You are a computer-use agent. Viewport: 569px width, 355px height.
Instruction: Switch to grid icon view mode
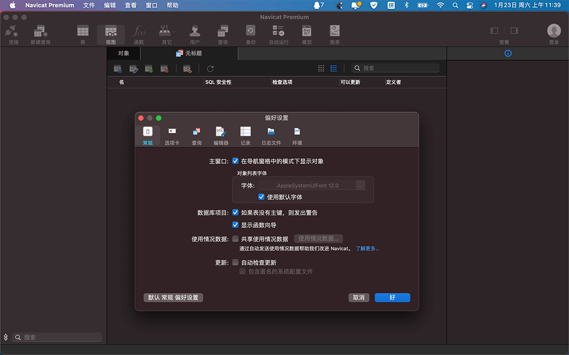(x=321, y=69)
